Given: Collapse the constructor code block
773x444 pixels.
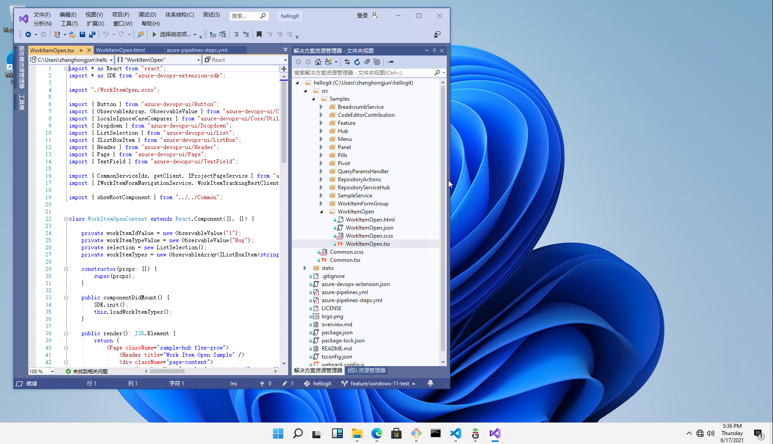Looking at the screenshot, I should [66, 269].
